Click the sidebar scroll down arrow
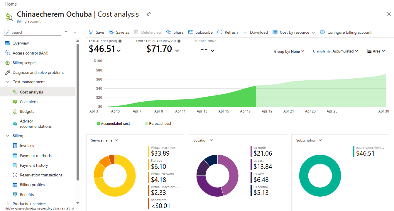394x211 pixels. pos(78,203)
